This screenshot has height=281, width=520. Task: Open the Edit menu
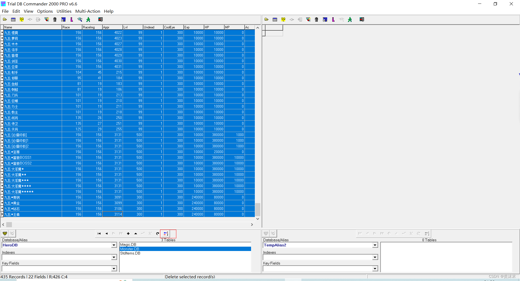(16, 11)
